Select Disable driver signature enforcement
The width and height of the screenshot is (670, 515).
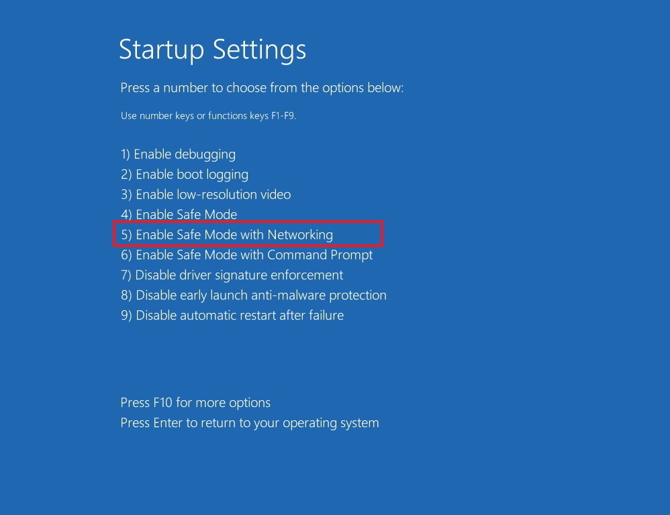coord(232,275)
